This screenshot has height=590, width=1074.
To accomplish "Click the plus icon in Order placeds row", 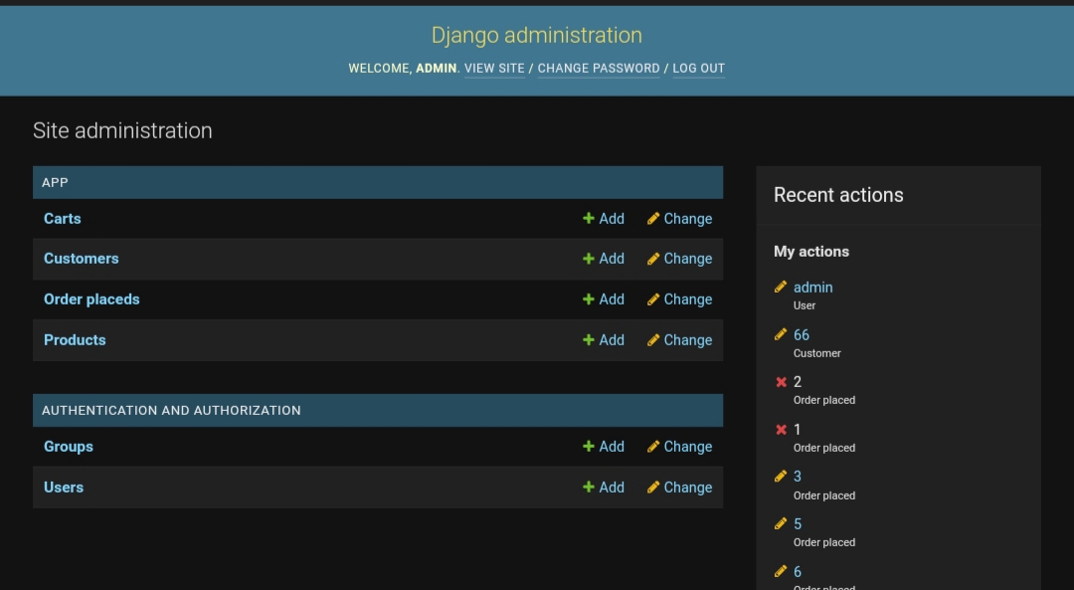I will tap(589, 299).
